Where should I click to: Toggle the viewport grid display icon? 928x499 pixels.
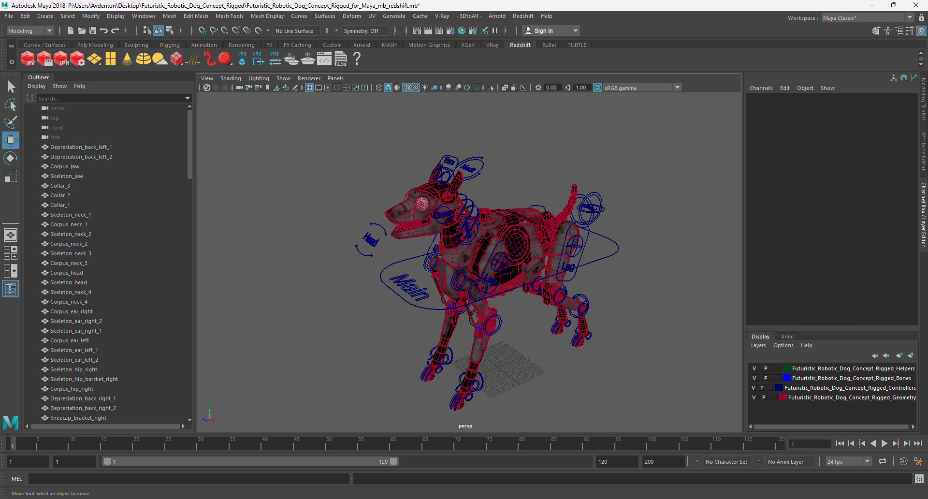click(x=309, y=88)
